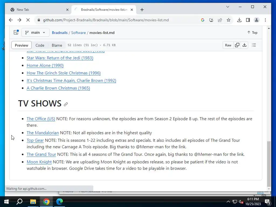This screenshot has height=207, width=276.
Task: Copy raw file contents icon
Action: click(x=237, y=45)
